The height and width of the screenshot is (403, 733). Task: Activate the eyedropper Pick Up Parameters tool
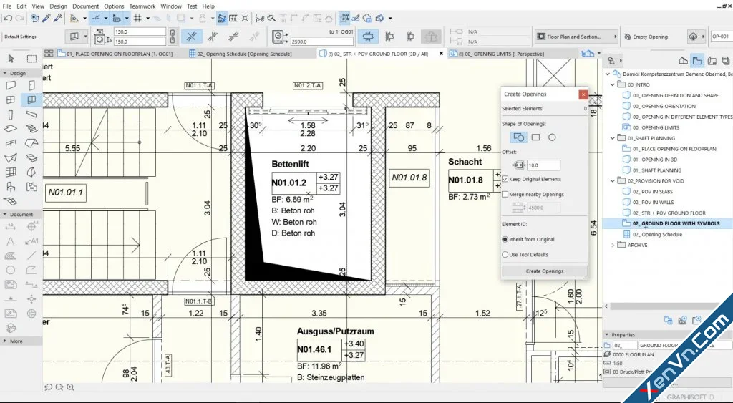pos(47,18)
